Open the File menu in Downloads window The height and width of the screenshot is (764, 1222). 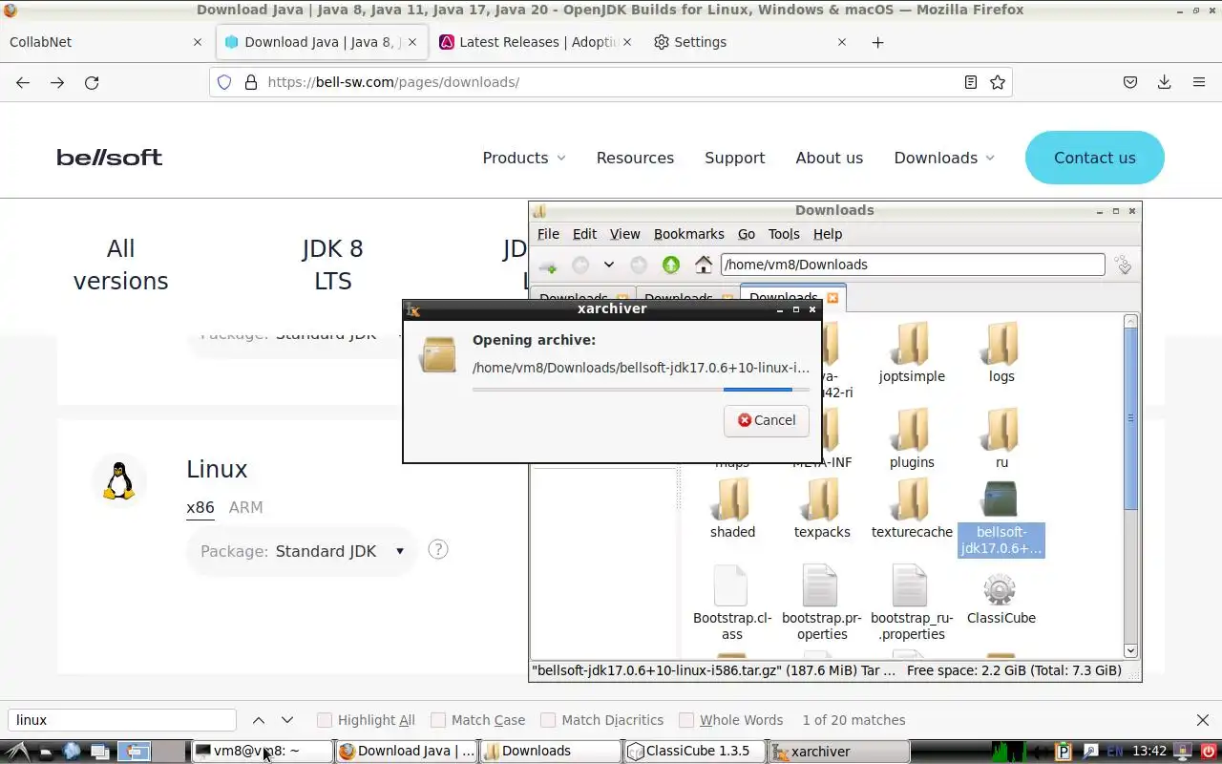click(548, 234)
